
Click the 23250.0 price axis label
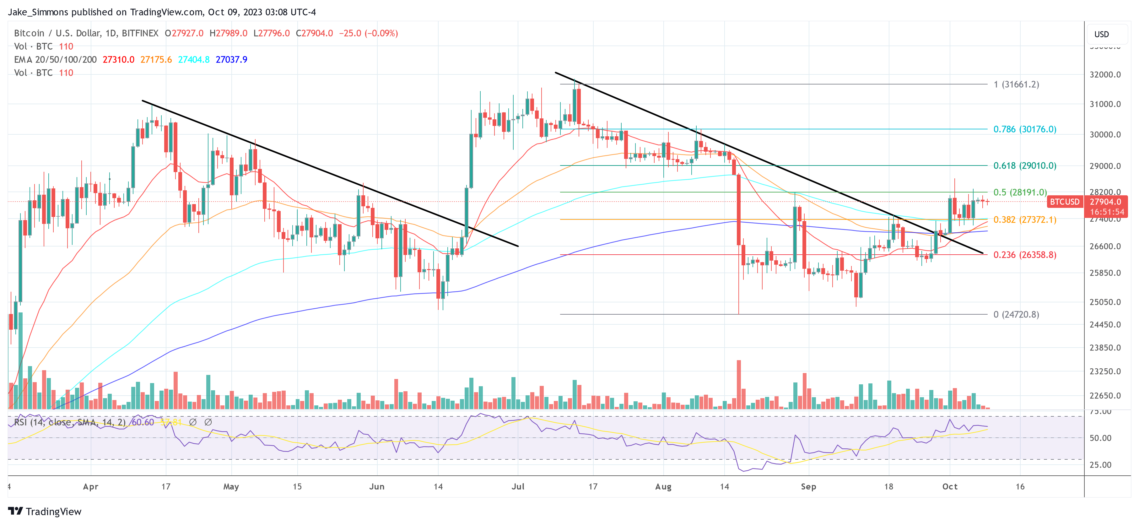coord(1105,371)
